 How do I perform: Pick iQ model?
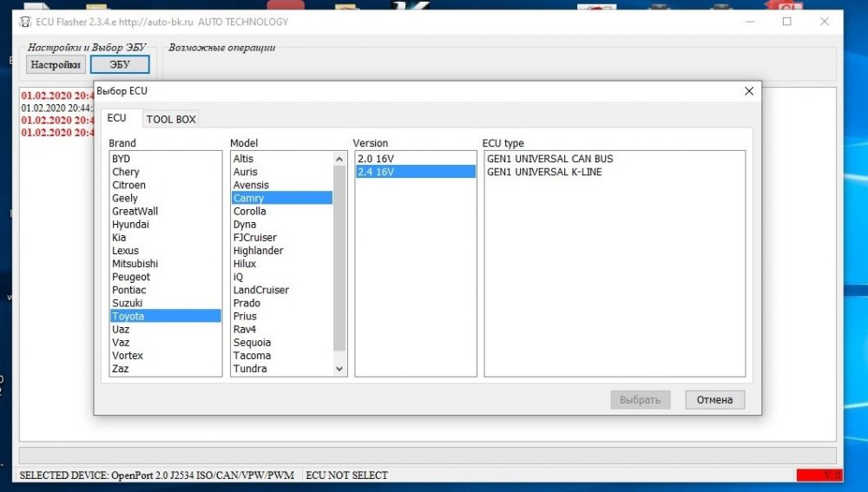[x=282, y=277]
